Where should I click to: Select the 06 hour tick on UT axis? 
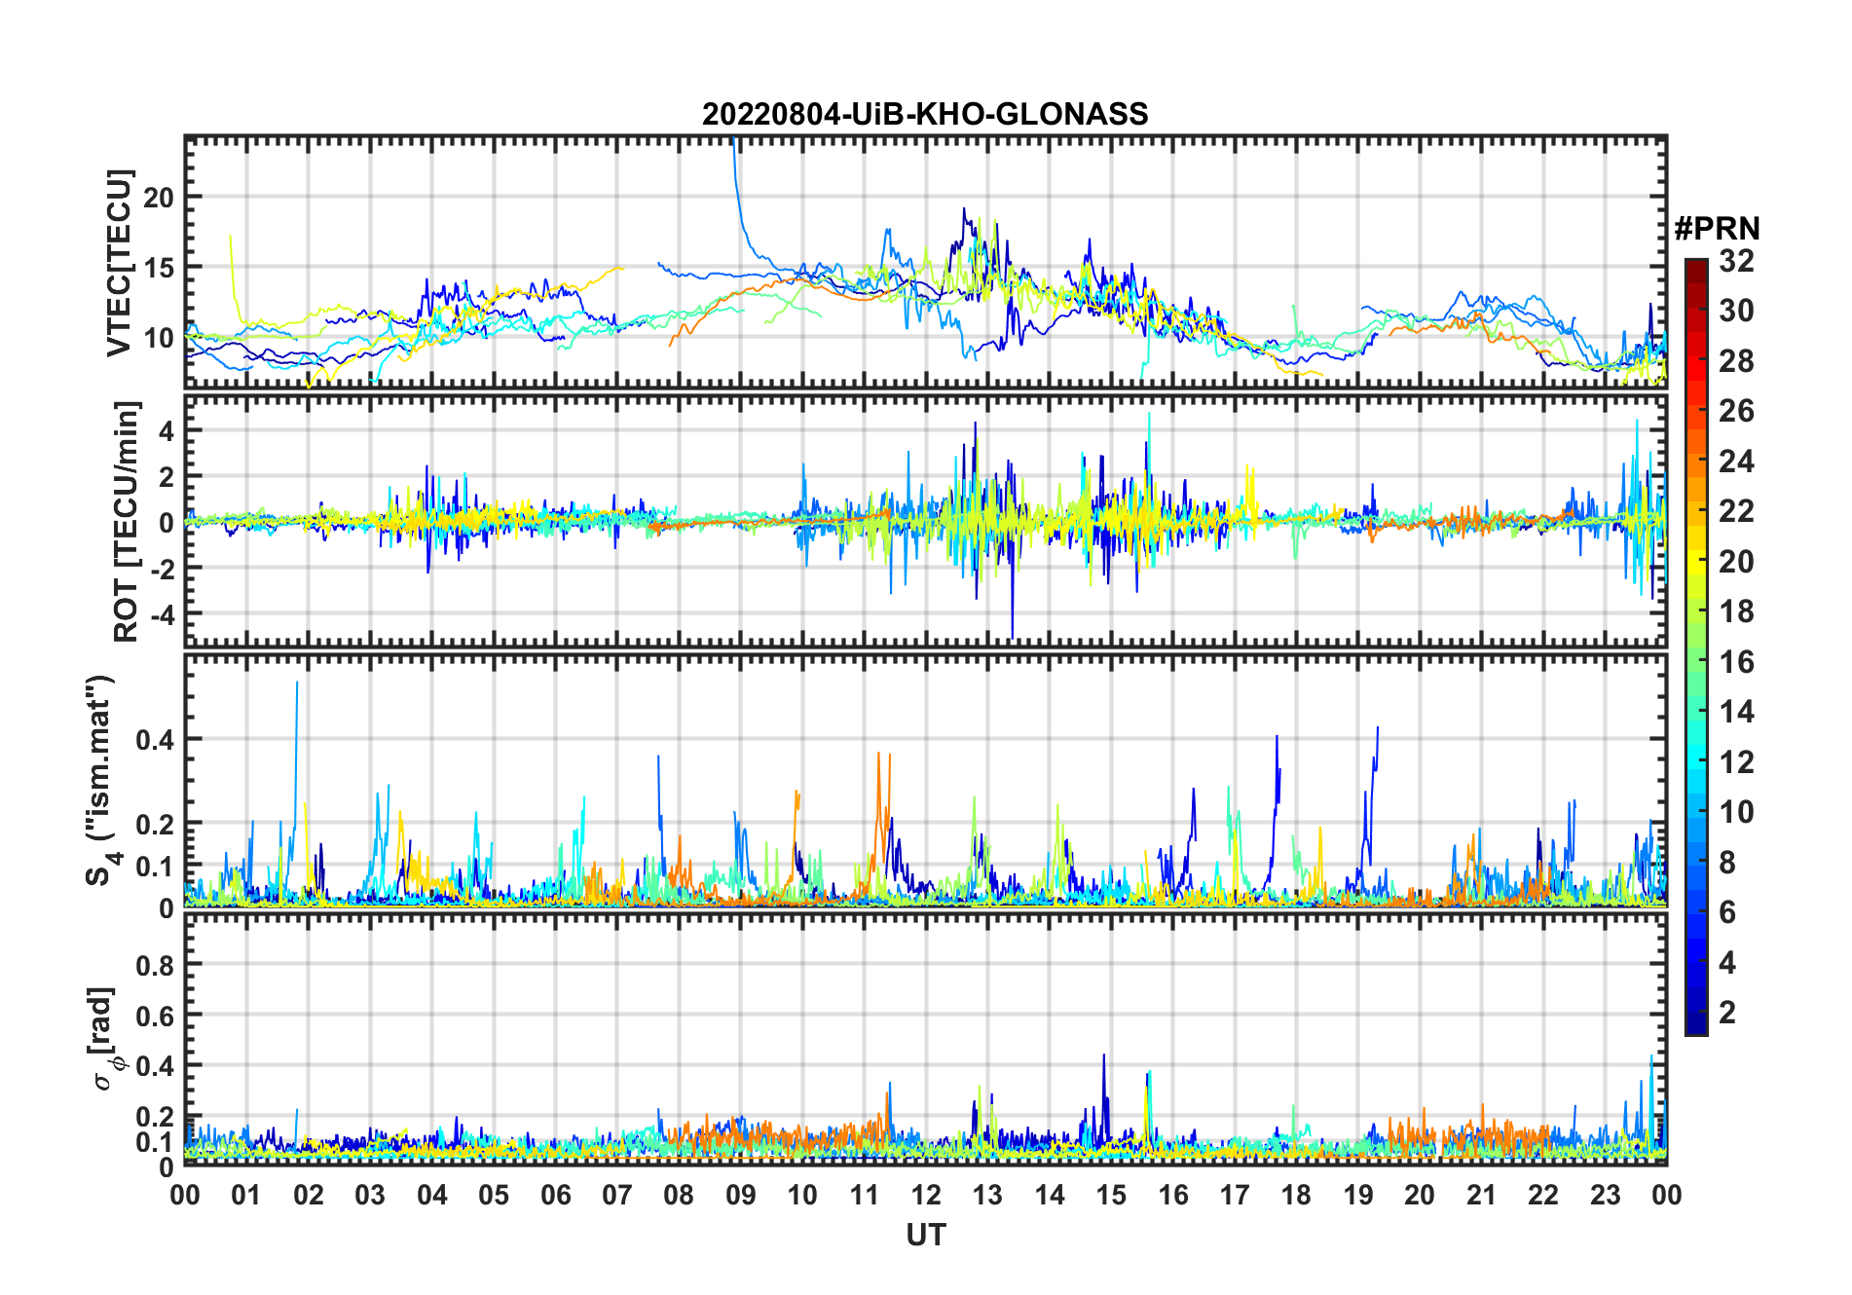point(555,1195)
